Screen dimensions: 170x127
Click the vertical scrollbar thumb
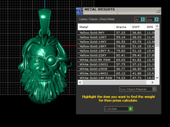pyautogui.click(x=157, y=38)
